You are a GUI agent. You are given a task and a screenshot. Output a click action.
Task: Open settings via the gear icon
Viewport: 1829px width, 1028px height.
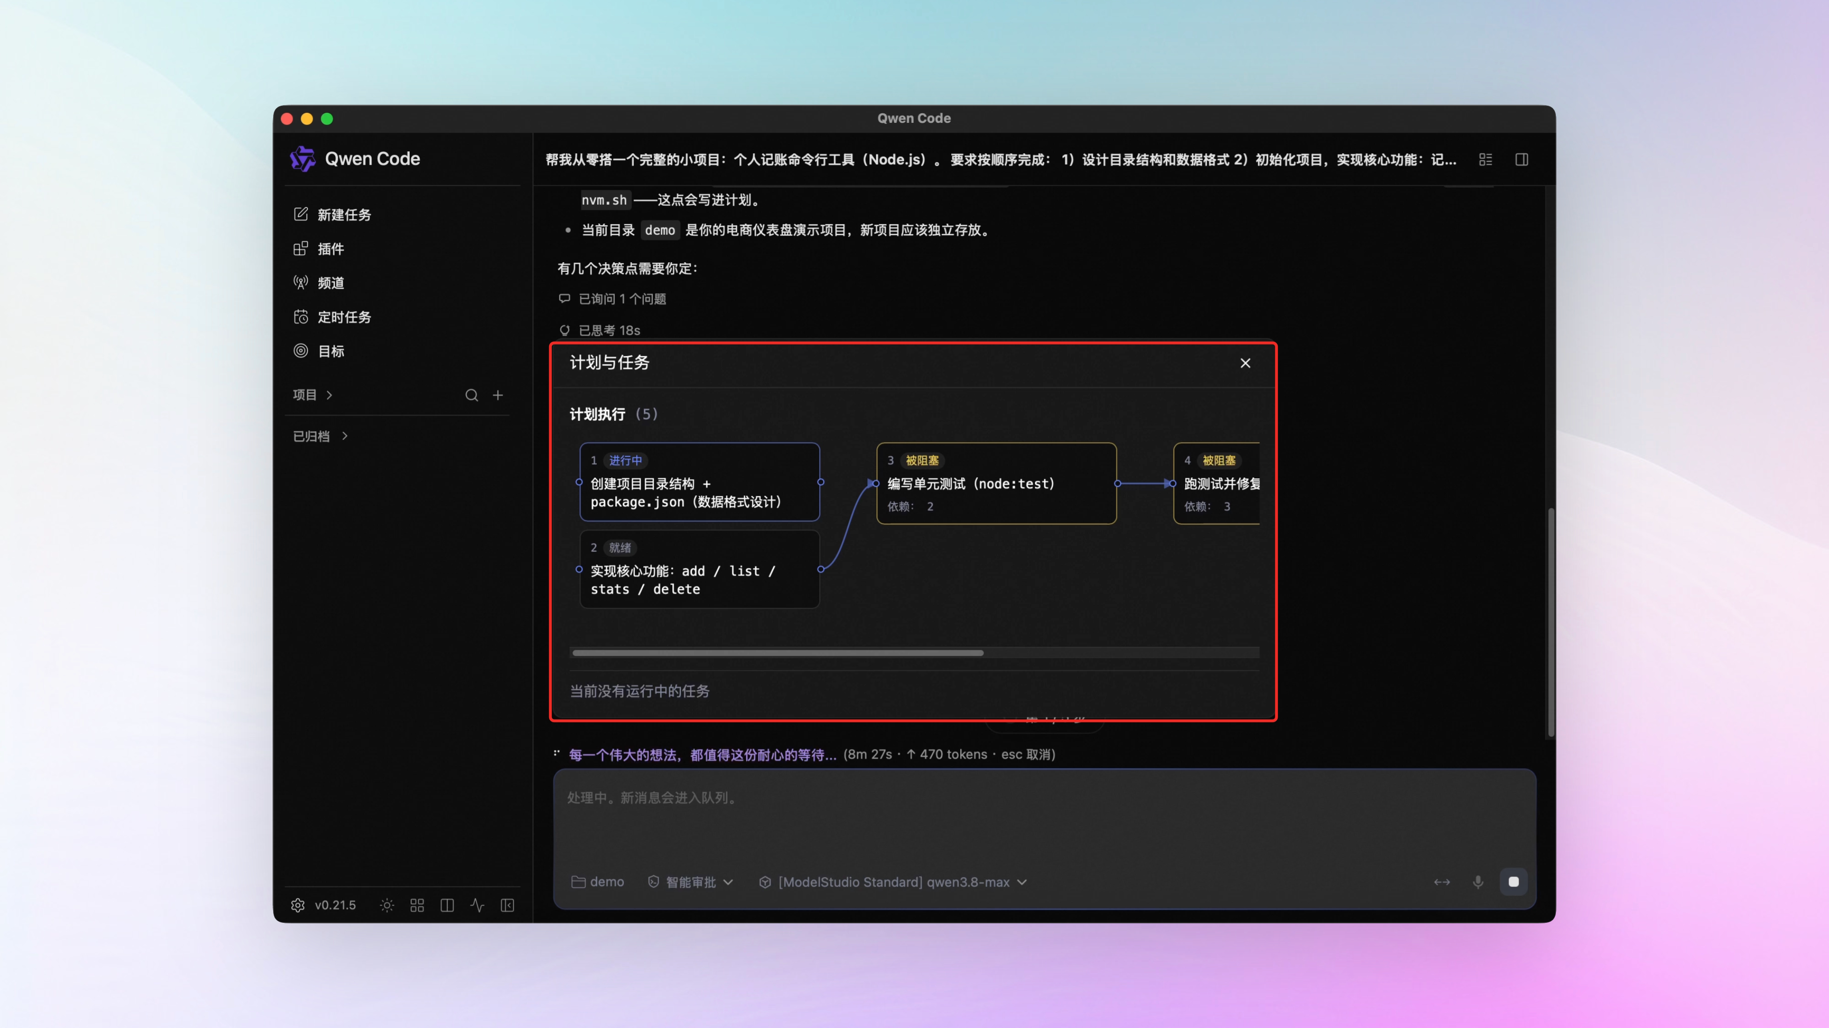297,905
